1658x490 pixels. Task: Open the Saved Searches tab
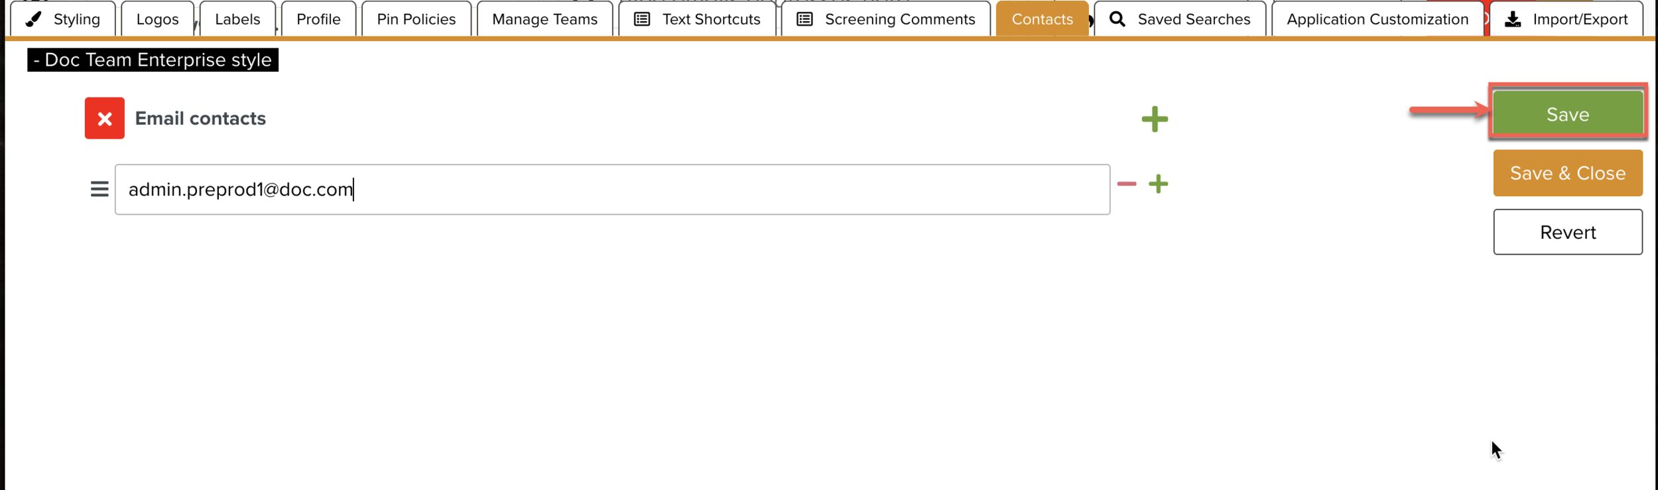[1179, 19]
